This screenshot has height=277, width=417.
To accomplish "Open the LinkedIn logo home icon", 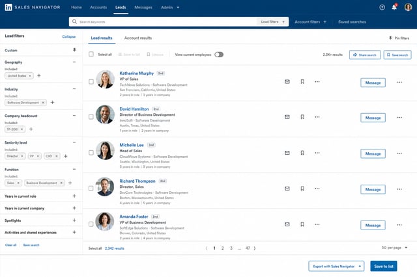I will pyautogui.click(x=8, y=7).
